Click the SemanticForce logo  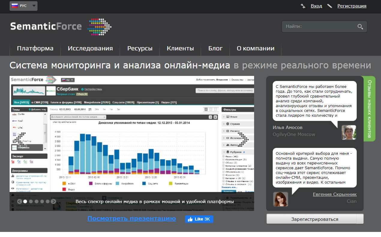(61, 26)
